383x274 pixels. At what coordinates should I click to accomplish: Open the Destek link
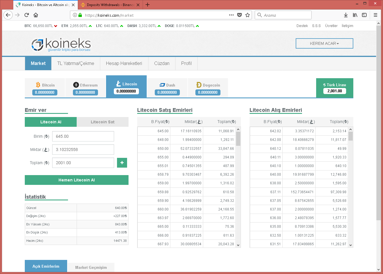[x=302, y=26]
